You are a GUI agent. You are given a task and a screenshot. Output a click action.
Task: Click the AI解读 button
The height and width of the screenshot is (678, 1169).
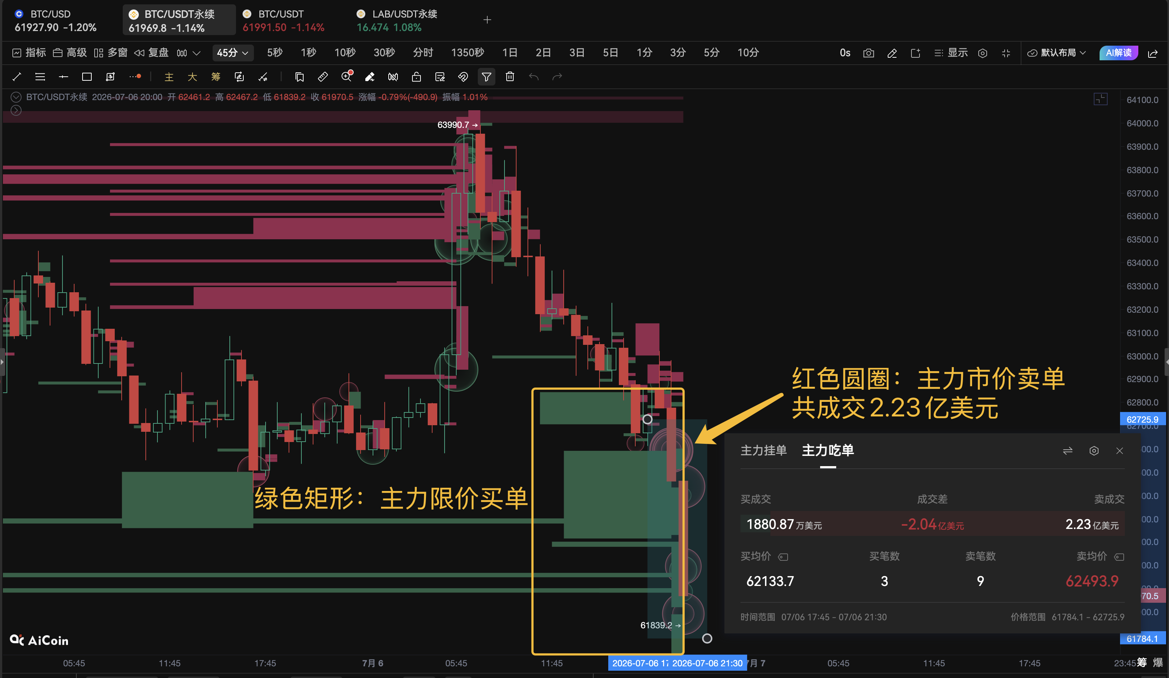[1119, 53]
